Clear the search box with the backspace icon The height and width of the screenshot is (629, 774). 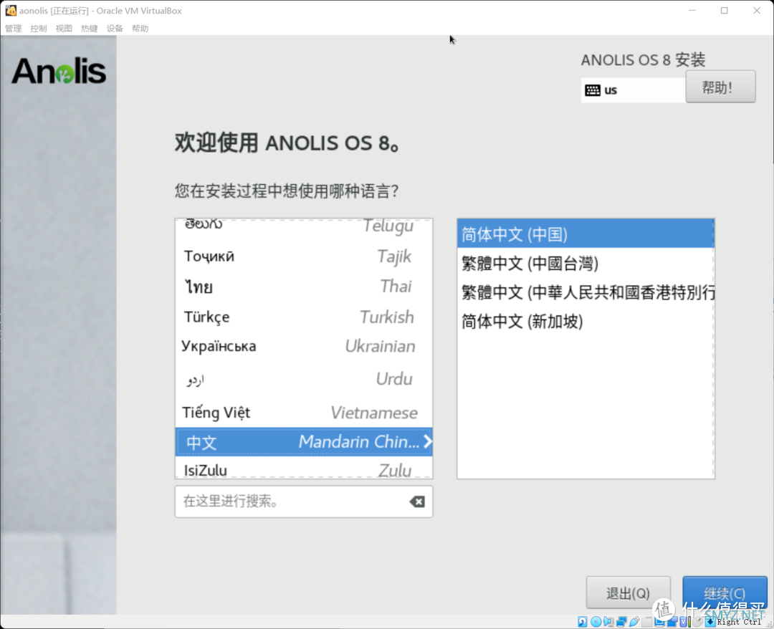[417, 501]
